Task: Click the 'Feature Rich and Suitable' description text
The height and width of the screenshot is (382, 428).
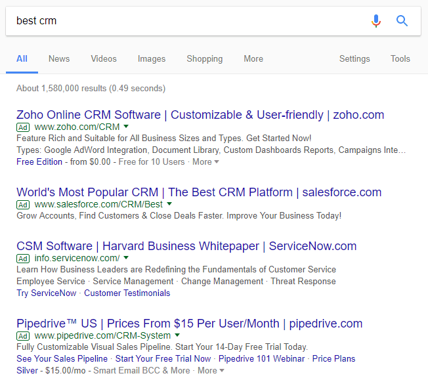Action: (x=163, y=138)
